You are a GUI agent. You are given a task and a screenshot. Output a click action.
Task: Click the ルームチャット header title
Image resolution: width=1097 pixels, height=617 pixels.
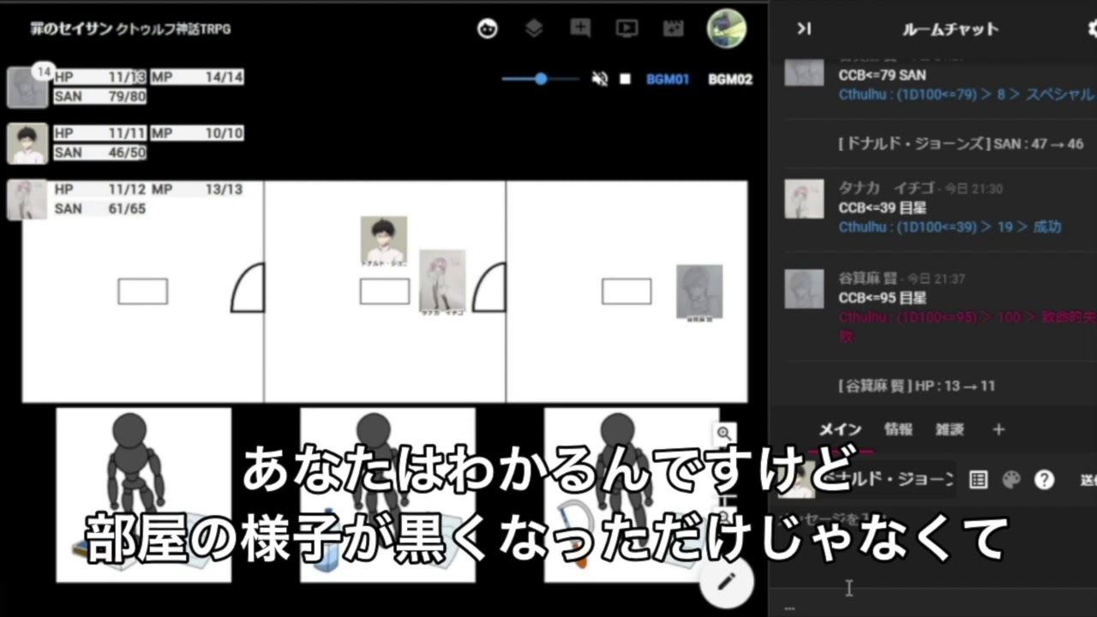[x=950, y=28]
